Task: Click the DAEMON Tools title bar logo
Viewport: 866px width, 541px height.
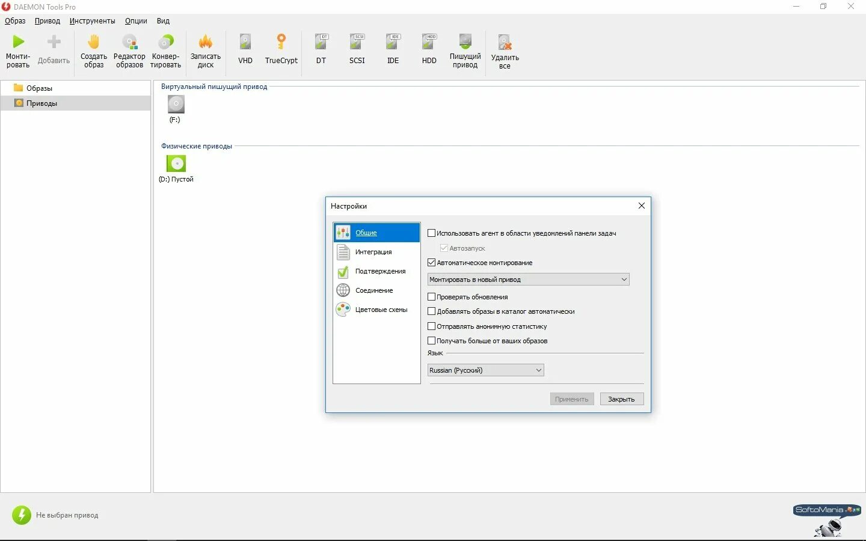Action: [x=6, y=7]
